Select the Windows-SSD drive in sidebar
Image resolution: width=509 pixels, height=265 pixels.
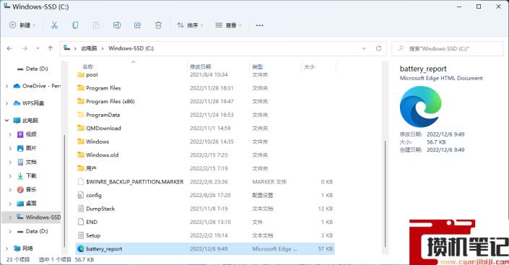pos(32,217)
